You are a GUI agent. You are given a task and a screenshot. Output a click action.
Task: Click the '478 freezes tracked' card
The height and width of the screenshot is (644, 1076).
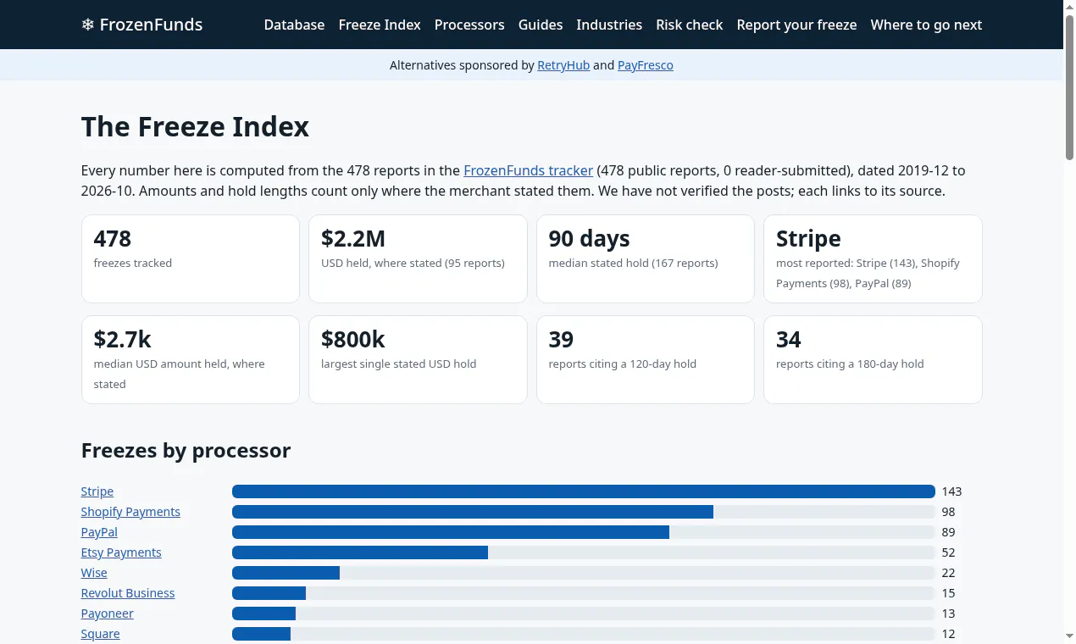tap(191, 258)
